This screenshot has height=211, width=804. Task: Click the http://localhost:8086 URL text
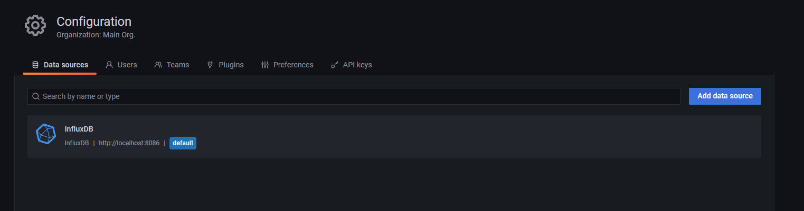click(x=129, y=143)
